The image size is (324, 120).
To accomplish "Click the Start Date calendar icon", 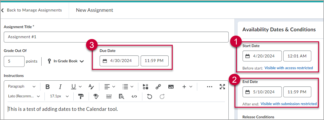I will [247, 56].
